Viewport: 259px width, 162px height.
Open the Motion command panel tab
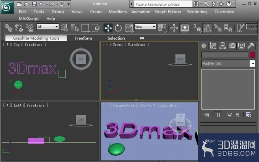(x=232, y=46)
